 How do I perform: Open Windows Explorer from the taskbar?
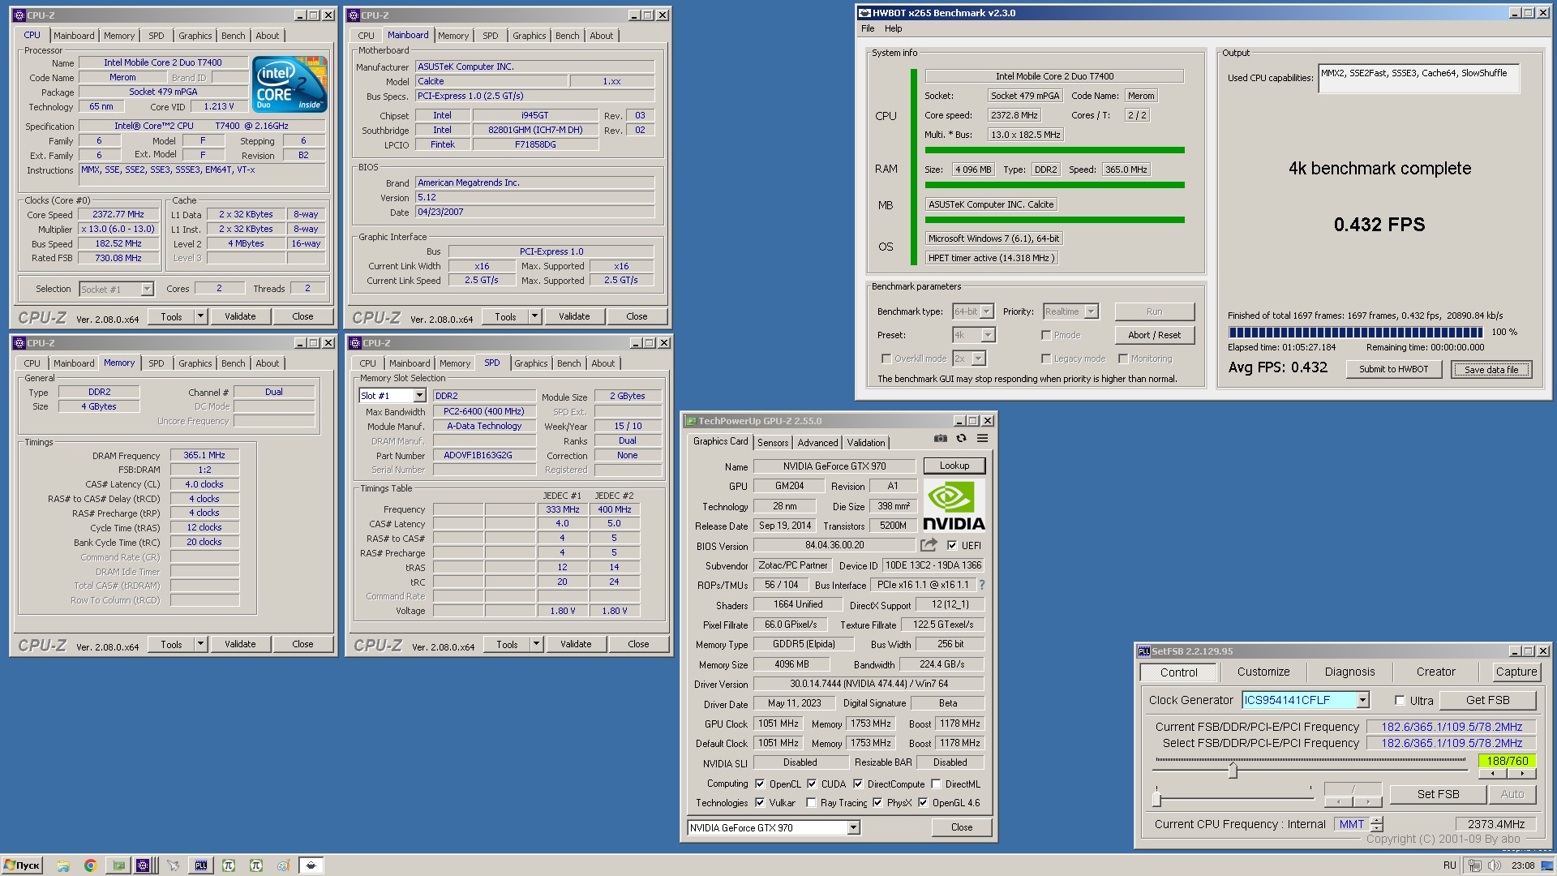click(x=63, y=865)
